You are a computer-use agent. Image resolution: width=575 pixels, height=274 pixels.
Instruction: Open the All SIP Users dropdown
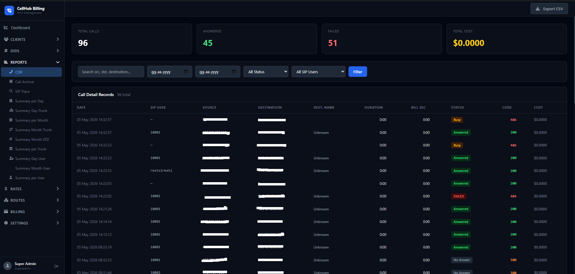(x=318, y=72)
